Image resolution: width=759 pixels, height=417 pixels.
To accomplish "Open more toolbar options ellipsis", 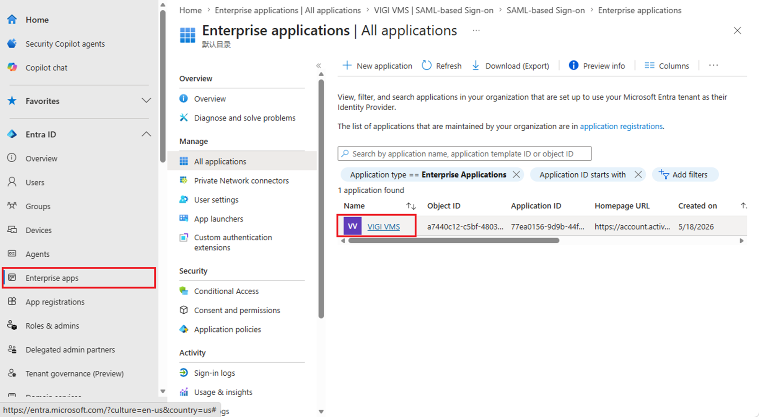I will coord(713,65).
